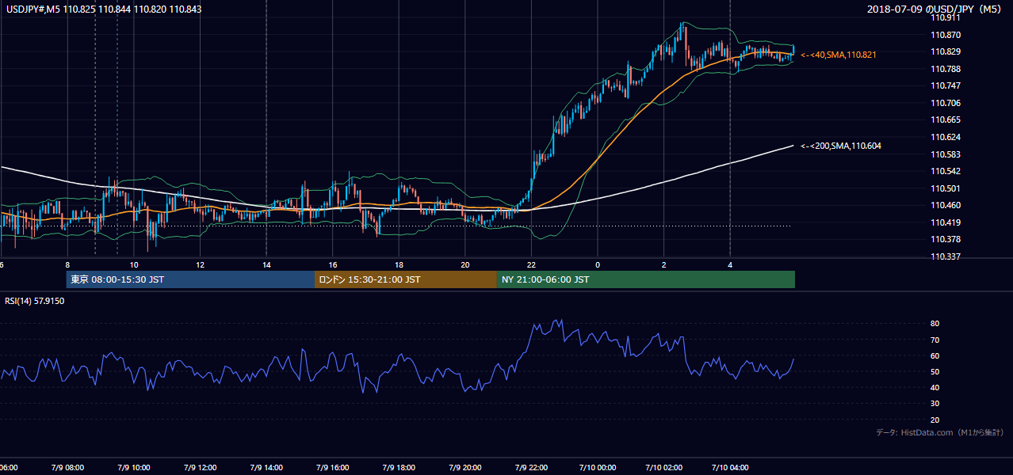
Task: Click the 東京 08:00-15:30 JST session bar
Action: click(x=191, y=279)
